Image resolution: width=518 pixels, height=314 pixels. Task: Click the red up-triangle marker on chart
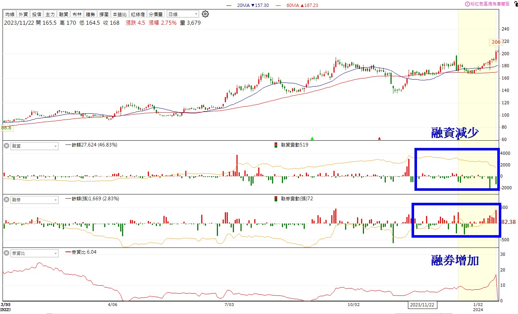pyautogui.click(x=379, y=138)
